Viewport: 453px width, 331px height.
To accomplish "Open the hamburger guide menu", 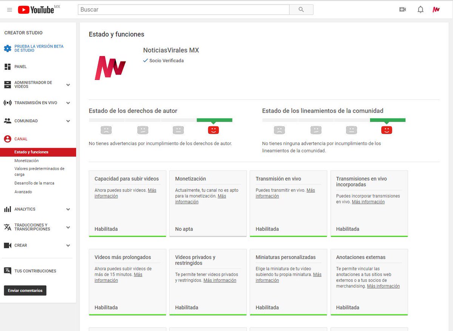I will pos(9,10).
